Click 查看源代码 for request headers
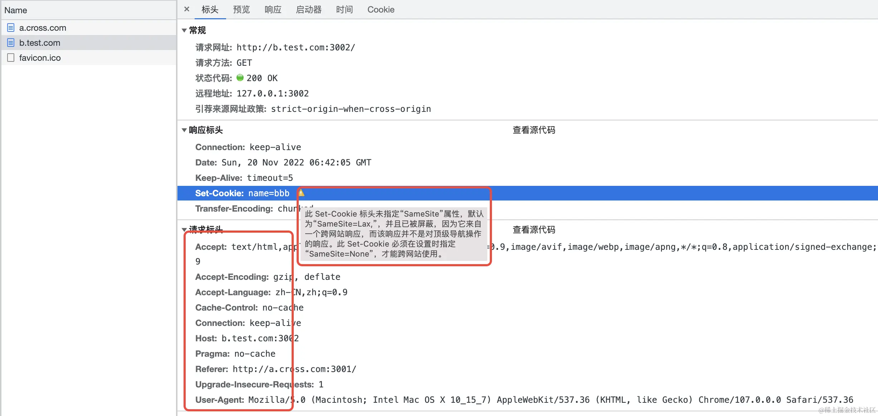 (x=534, y=230)
